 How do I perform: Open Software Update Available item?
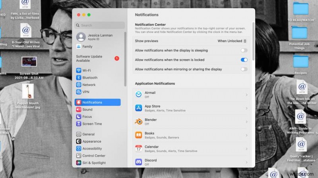(x=97, y=58)
